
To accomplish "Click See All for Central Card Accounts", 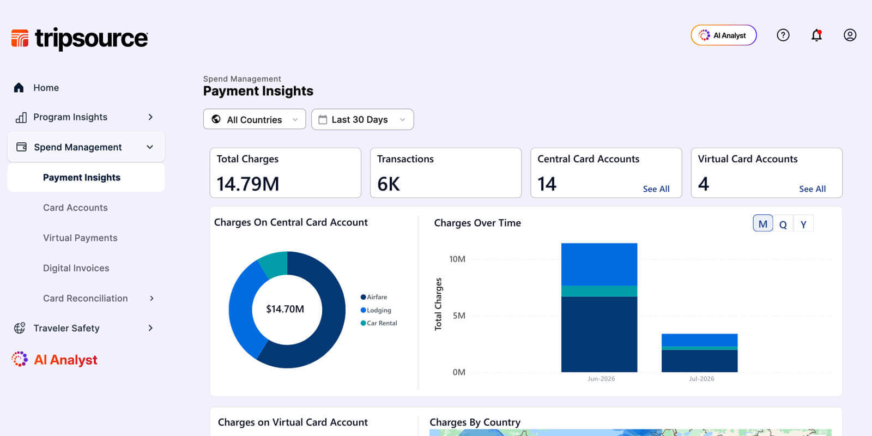I will click(x=656, y=189).
